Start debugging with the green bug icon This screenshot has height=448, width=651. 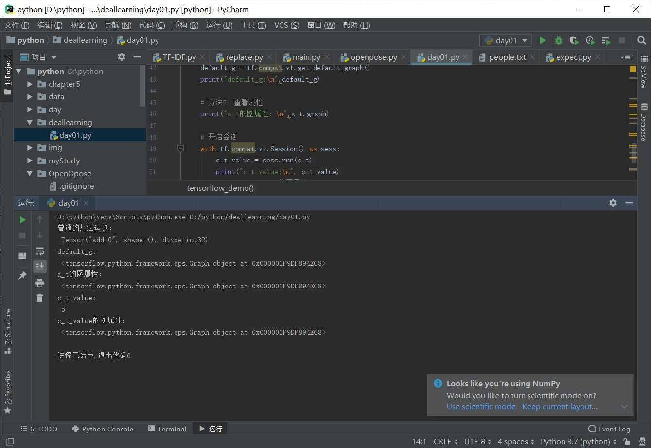pyautogui.click(x=559, y=40)
